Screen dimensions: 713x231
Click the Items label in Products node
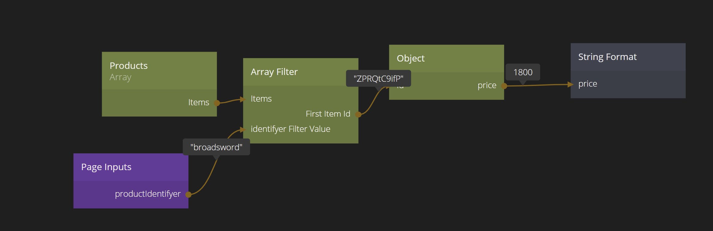point(199,102)
